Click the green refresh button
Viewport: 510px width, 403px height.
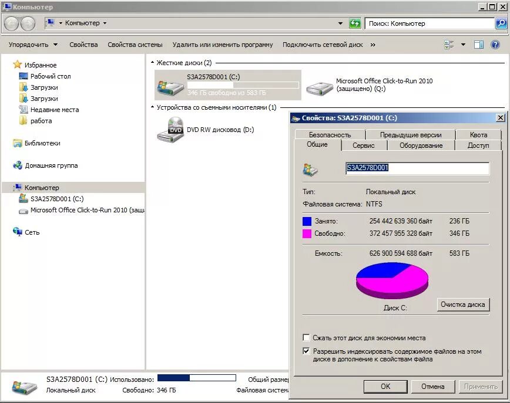point(355,23)
